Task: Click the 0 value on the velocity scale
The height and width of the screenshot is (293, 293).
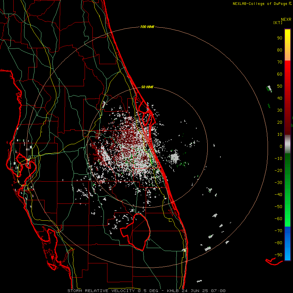Action: (x=281, y=146)
